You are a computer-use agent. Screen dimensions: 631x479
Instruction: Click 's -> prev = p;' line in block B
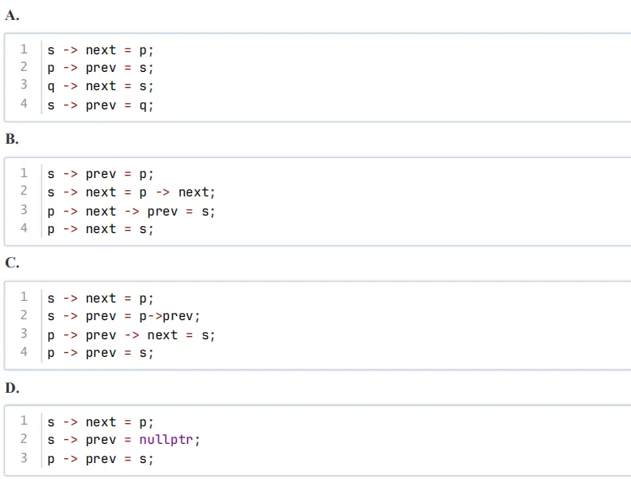pyautogui.click(x=100, y=174)
